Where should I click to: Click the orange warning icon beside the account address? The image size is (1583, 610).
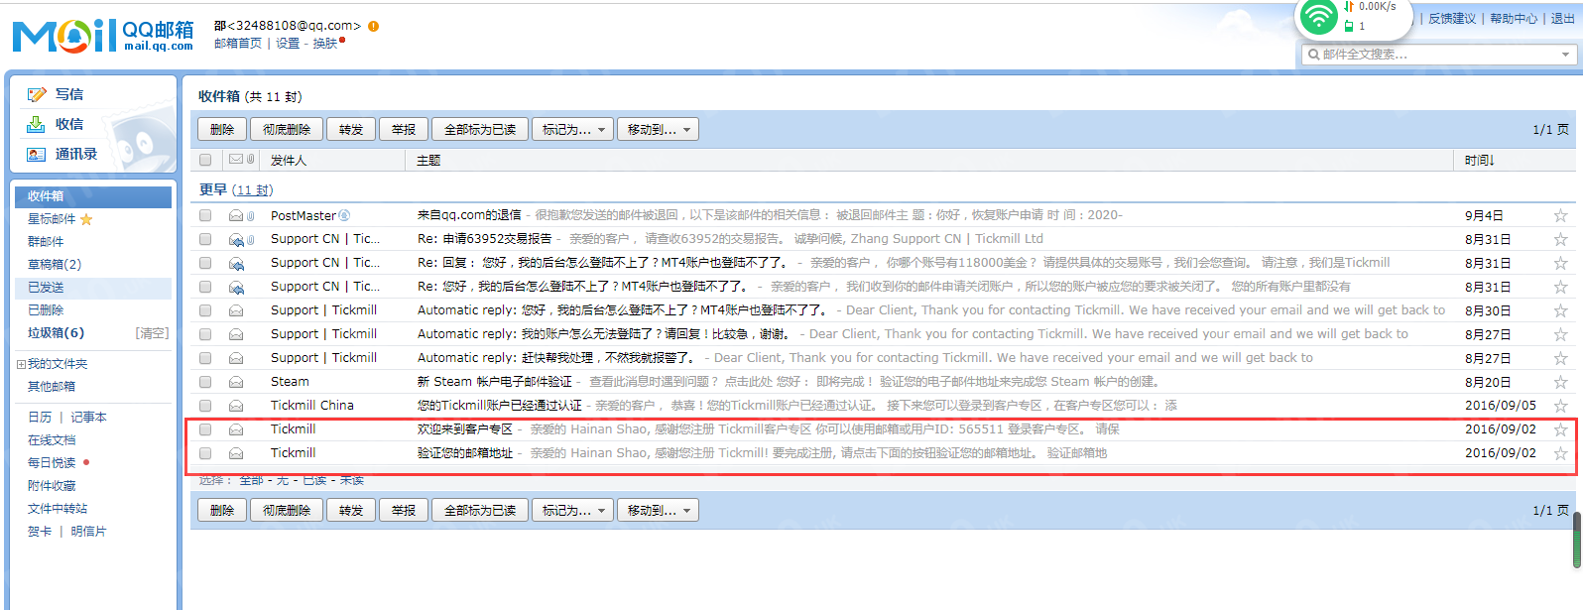point(373,26)
